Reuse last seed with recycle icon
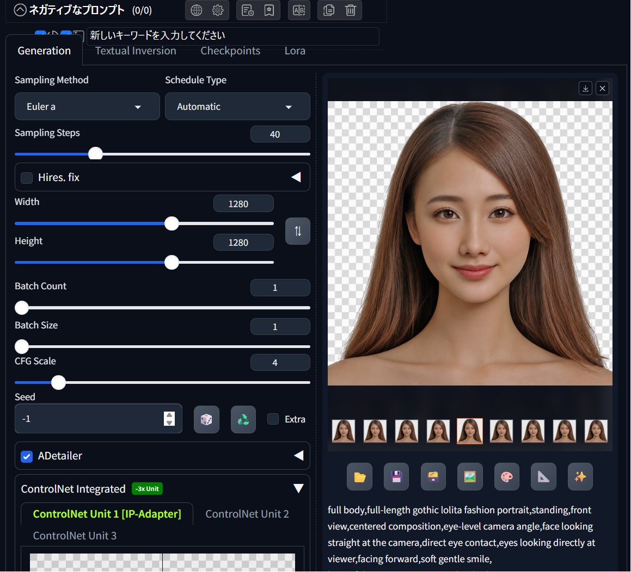 tap(243, 420)
